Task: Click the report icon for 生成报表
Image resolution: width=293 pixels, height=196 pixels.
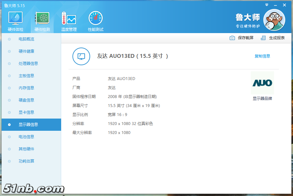Action: 263,38
